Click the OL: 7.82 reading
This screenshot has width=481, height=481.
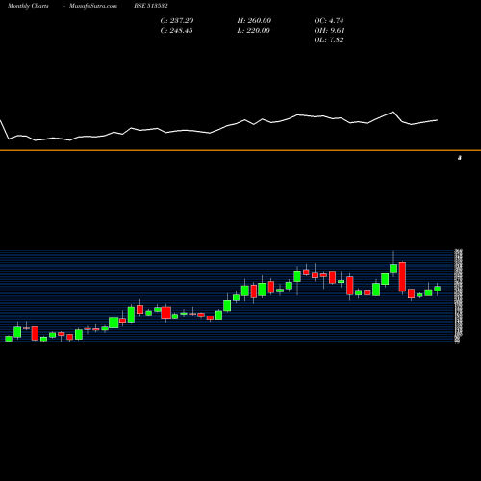(x=329, y=40)
